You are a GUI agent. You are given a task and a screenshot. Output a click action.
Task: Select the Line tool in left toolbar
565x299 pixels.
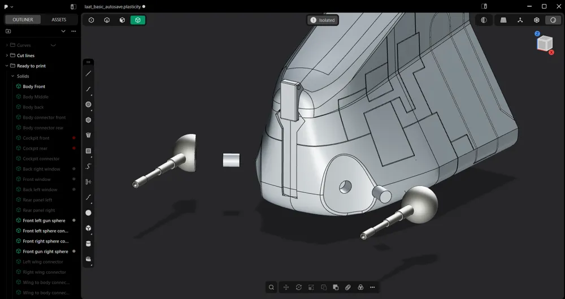point(88,73)
